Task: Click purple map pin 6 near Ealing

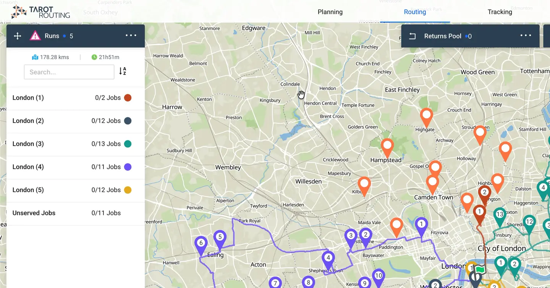Action: (201, 246)
